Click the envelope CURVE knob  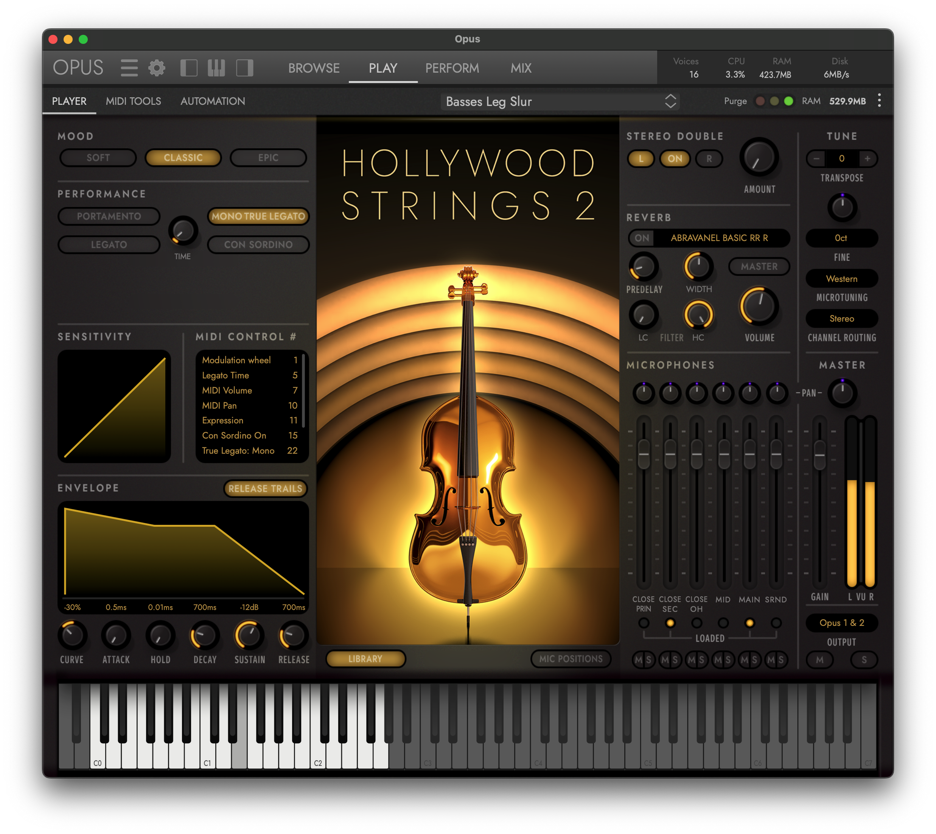click(72, 635)
